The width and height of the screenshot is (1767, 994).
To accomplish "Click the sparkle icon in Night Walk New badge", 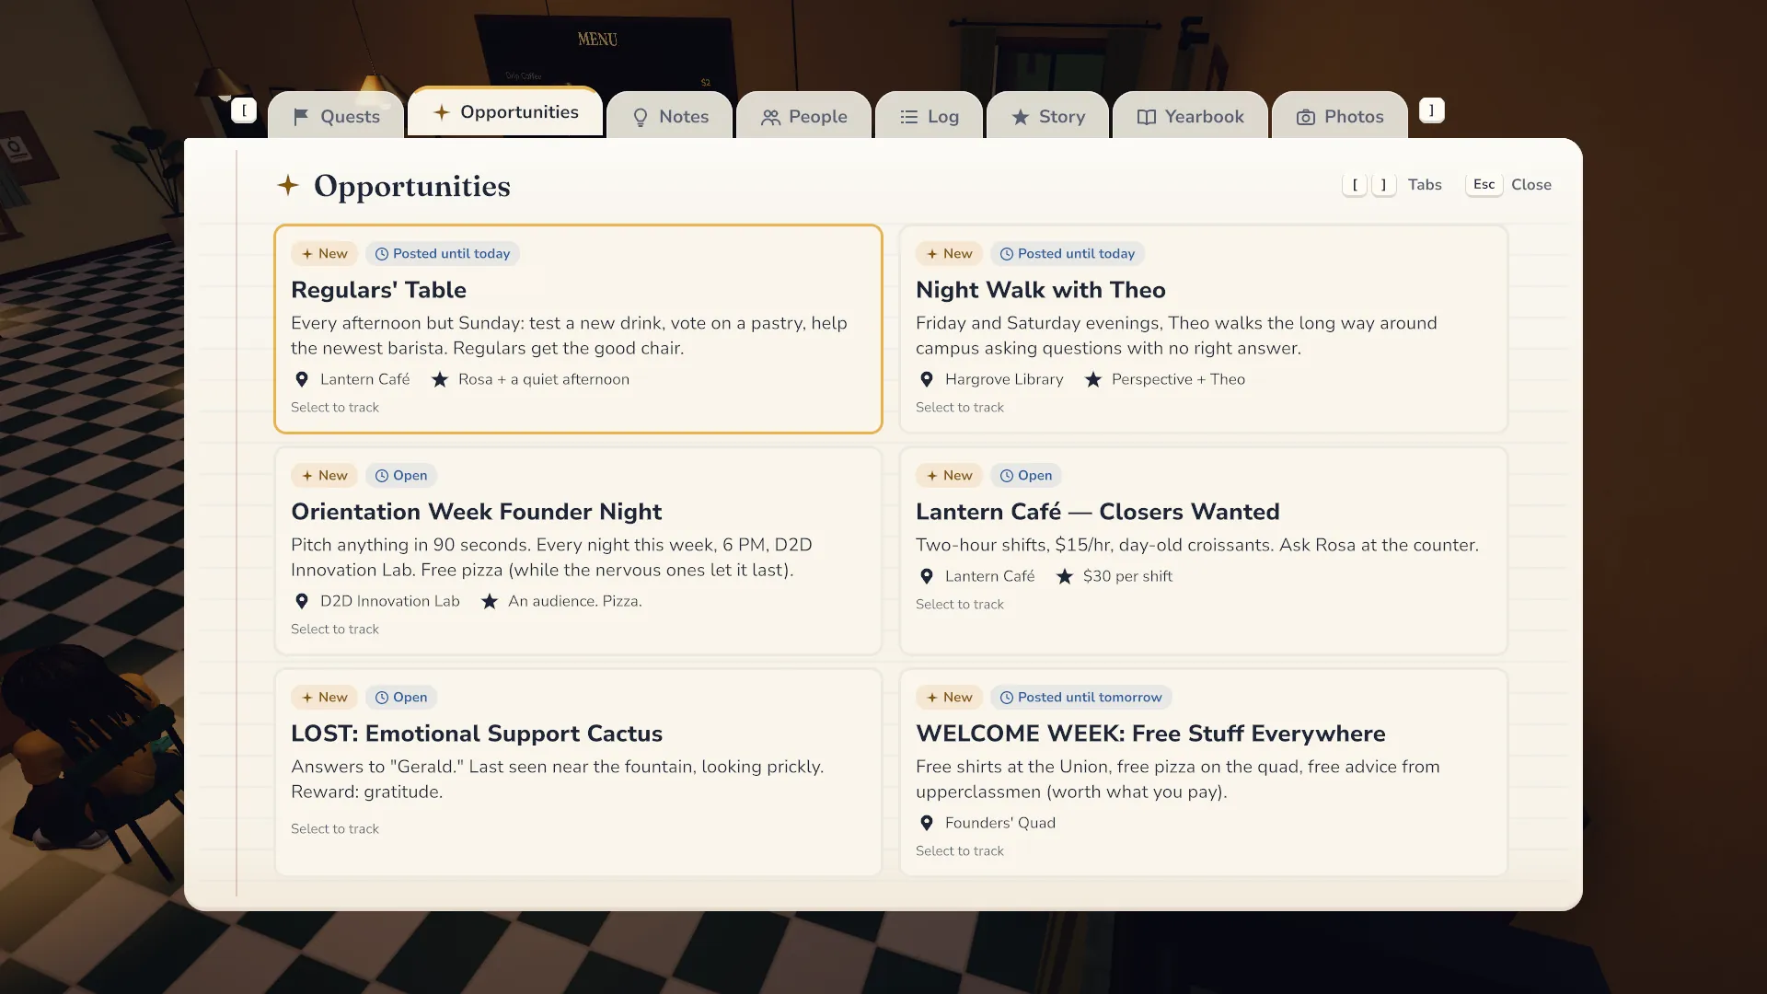I will (931, 254).
